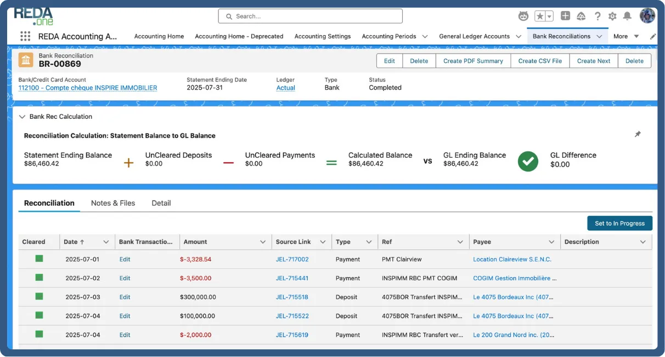The height and width of the screenshot is (357, 665).
Task: Click the search box at the top
Action: (310, 16)
